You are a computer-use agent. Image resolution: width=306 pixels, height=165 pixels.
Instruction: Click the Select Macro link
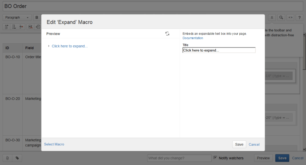(54, 144)
